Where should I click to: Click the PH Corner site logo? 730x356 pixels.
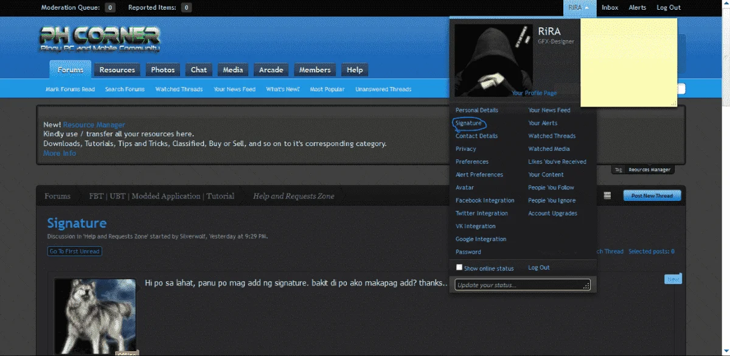click(100, 40)
